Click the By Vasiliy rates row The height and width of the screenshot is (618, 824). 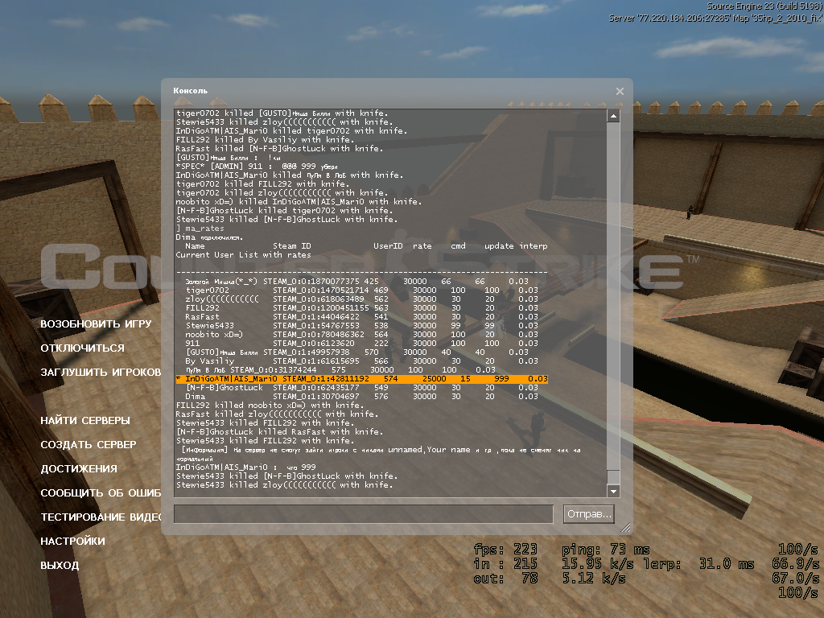(x=362, y=361)
